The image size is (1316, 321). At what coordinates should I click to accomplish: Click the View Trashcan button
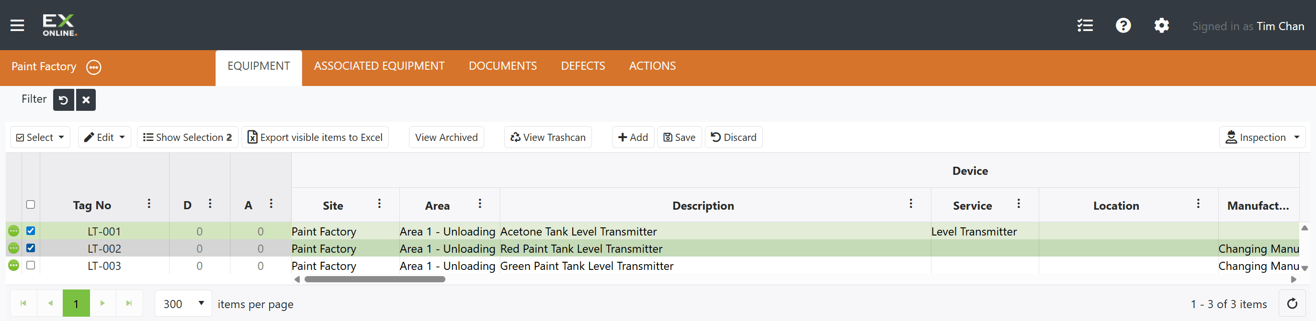(x=548, y=138)
